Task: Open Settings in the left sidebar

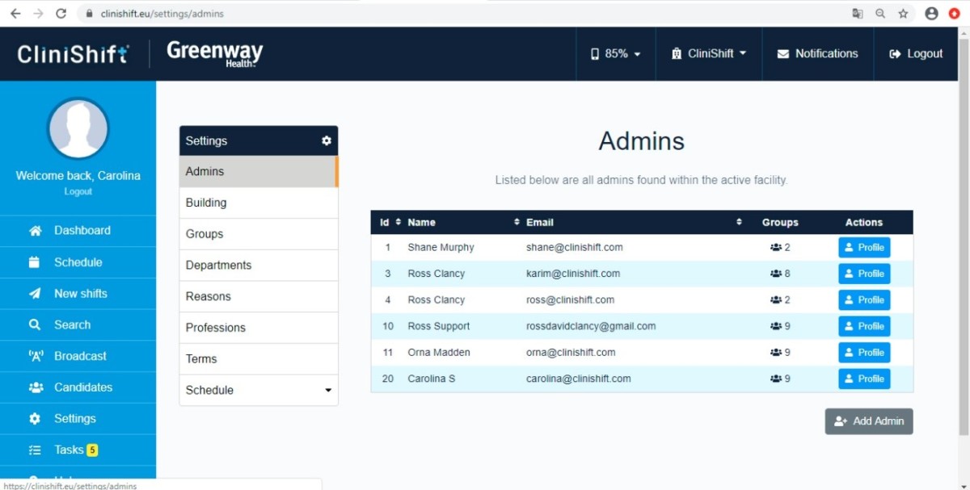Action: (x=78, y=419)
